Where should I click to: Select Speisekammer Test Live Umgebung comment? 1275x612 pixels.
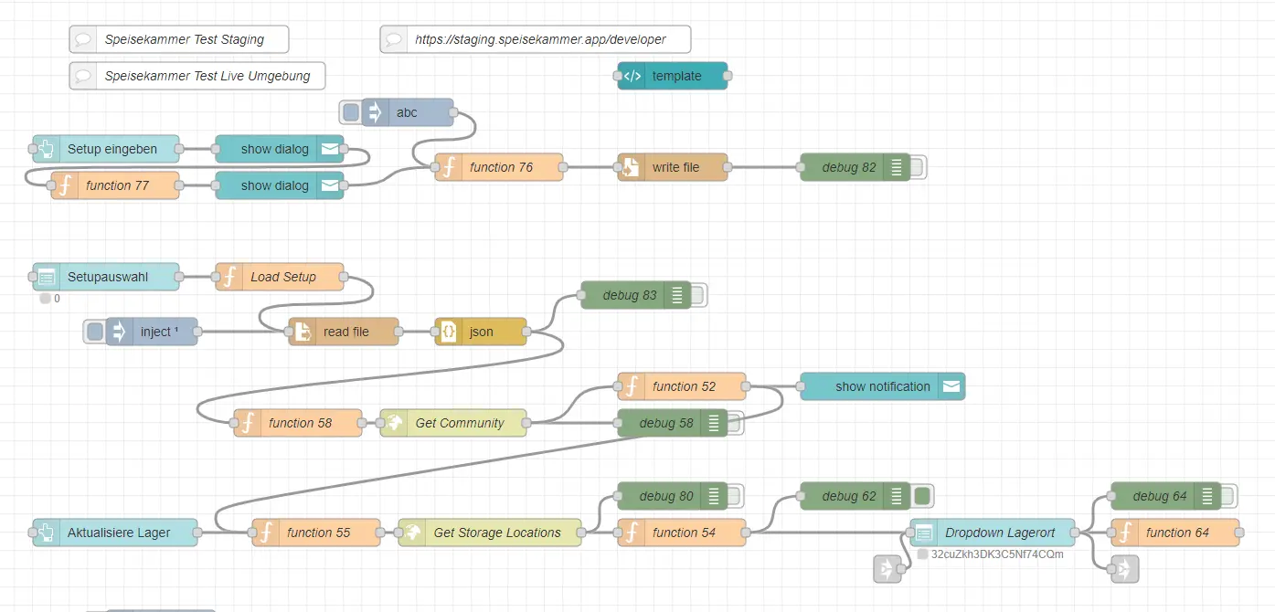pyautogui.click(x=197, y=76)
